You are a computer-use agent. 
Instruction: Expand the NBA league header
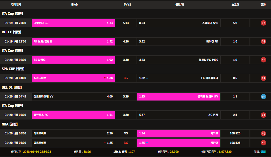[x=10, y=124]
